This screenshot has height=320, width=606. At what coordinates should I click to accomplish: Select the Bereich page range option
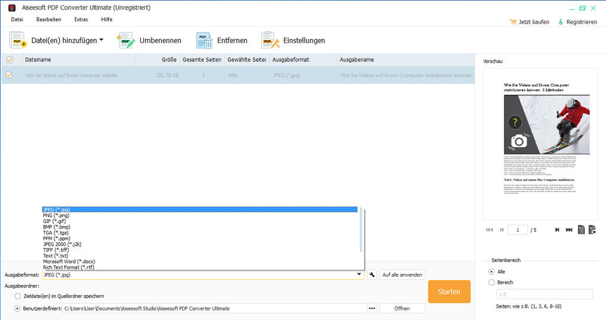pyautogui.click(x=492, y=283)
